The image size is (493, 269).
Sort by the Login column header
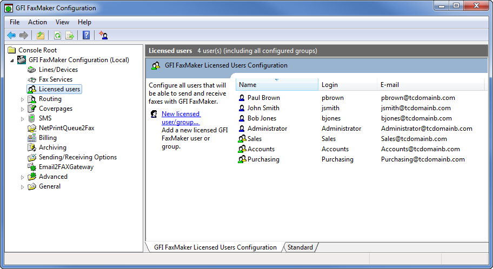click(x=348, y=84)
